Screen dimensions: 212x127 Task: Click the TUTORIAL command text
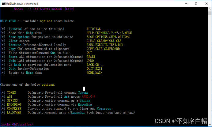(93, 29)
